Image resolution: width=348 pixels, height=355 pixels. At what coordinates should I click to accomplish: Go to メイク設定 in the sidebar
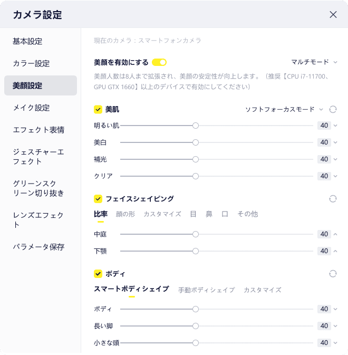click(31, 108)
